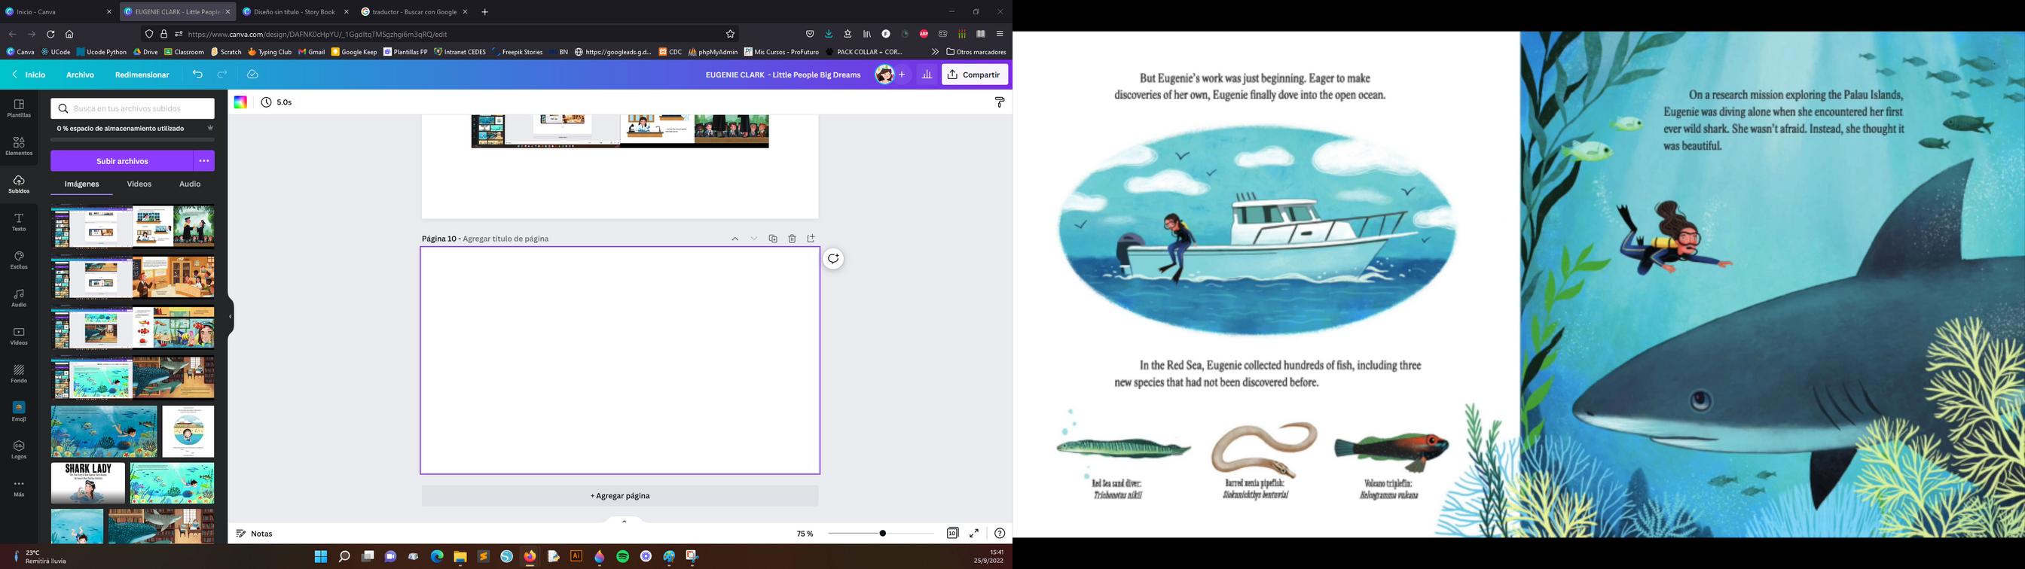Open the Audio panel in left sidebar
Screen dimensions: 2025x569
coord(19,298)
